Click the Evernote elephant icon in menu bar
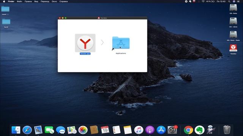The width and height of the screenshot is (243, 136). 190,2
